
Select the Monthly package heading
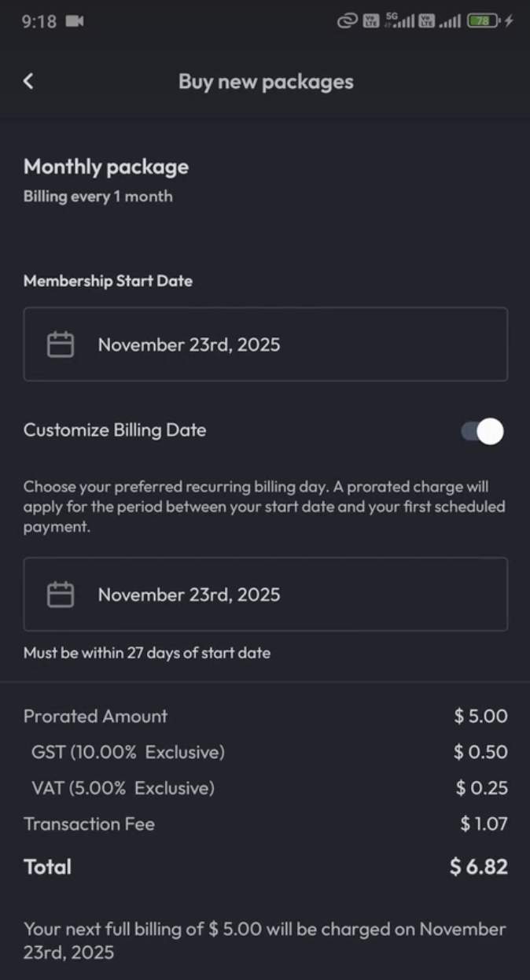(x=106, y=167)
